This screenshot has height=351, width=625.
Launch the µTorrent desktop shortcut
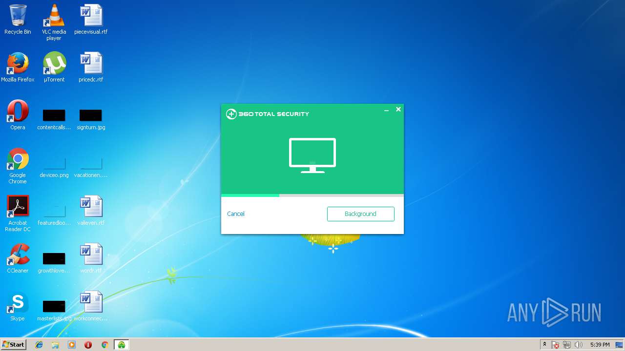tap(54, 67)
